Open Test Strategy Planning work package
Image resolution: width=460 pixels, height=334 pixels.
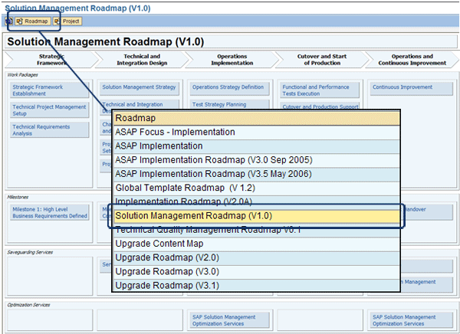pyautogui.click(x=229, y=104)
